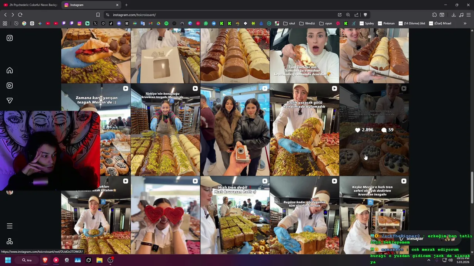
Task: Open the ChatGPT bookmark shortcut
Action: (32, 23)
